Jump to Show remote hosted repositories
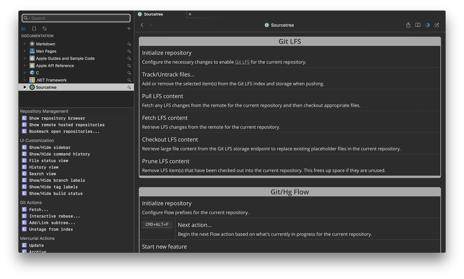 click(66, 125)
